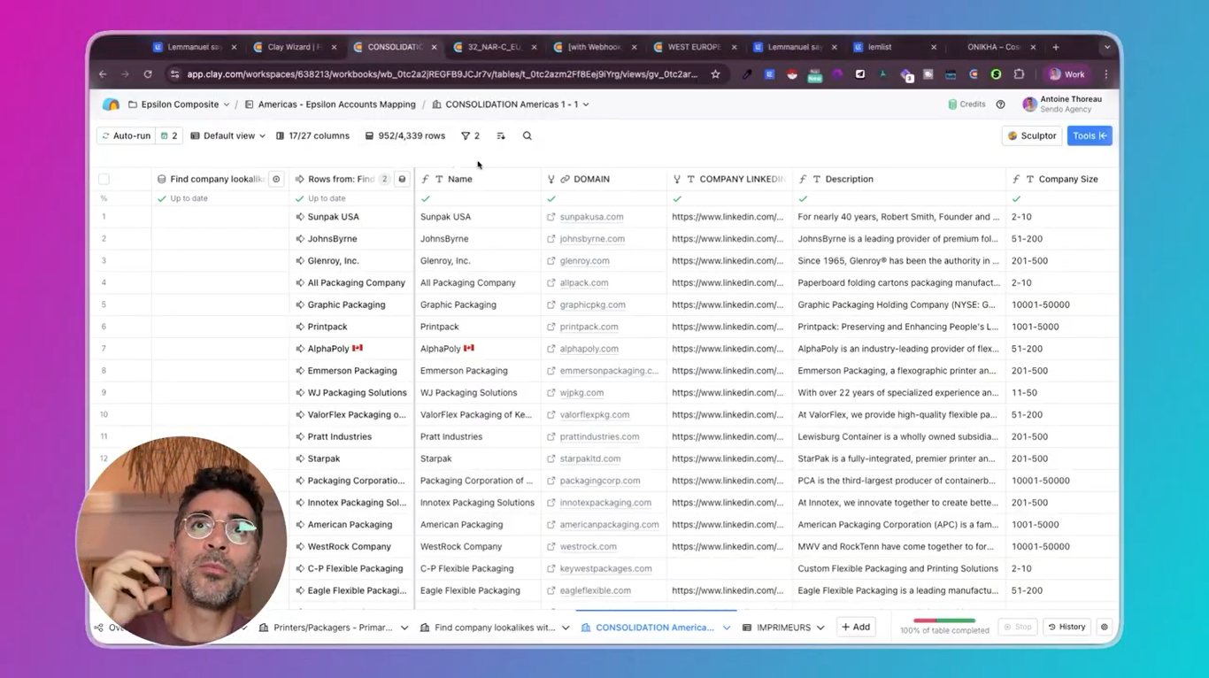Screen dimensions: 1209x678
Task: Expand Find company lookalikes tab chevron
Action: click(x=566, y=628)
